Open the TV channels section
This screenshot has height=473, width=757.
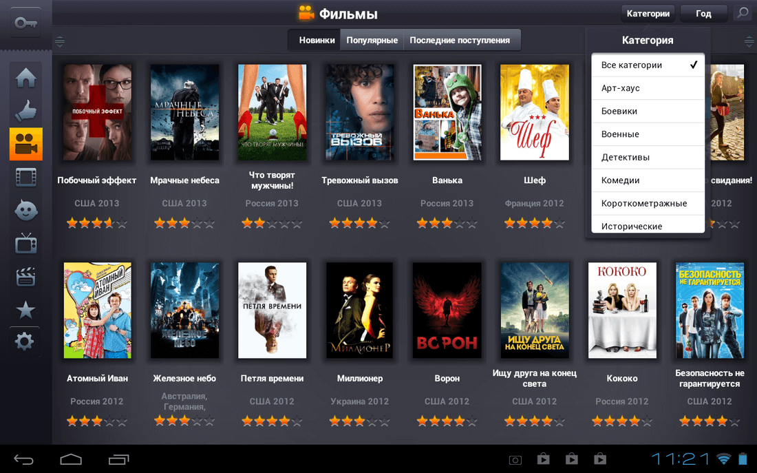pyautogui.click(x=25, y=244)
